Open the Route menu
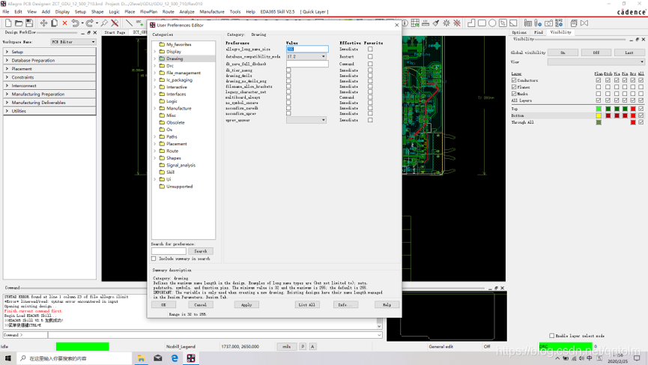648x365 pixels. (168, 12)
